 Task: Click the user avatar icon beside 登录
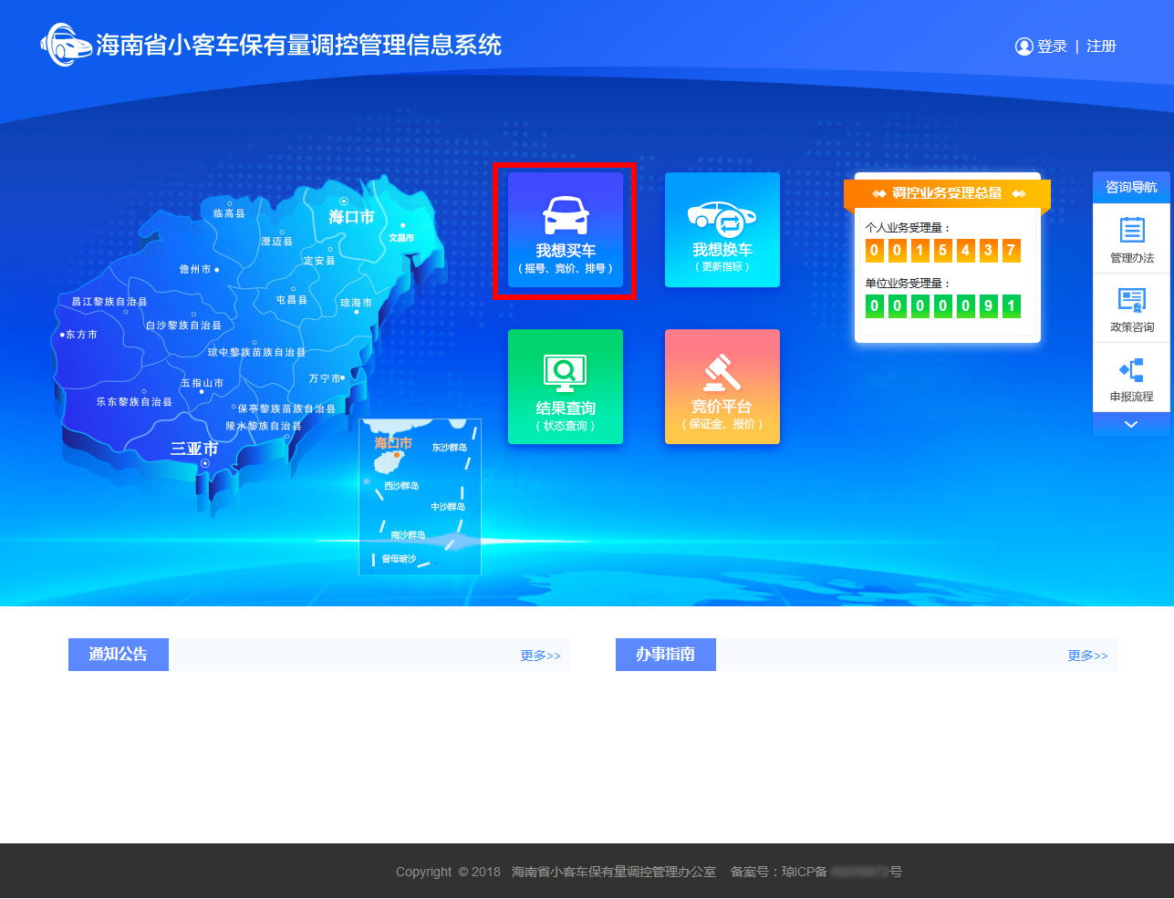coord(1023,46)
